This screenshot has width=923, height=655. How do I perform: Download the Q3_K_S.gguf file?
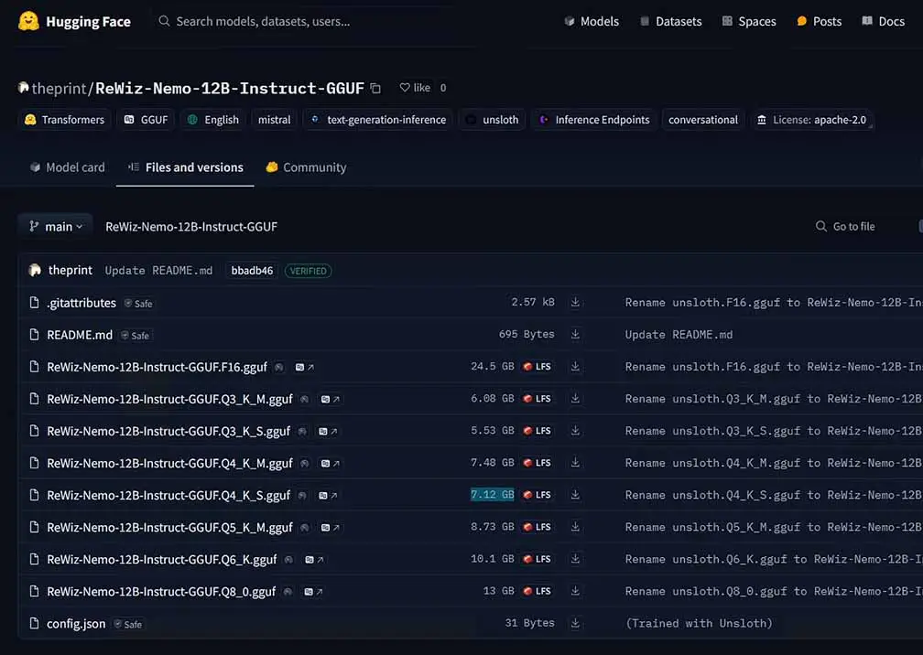coord(575,430)
